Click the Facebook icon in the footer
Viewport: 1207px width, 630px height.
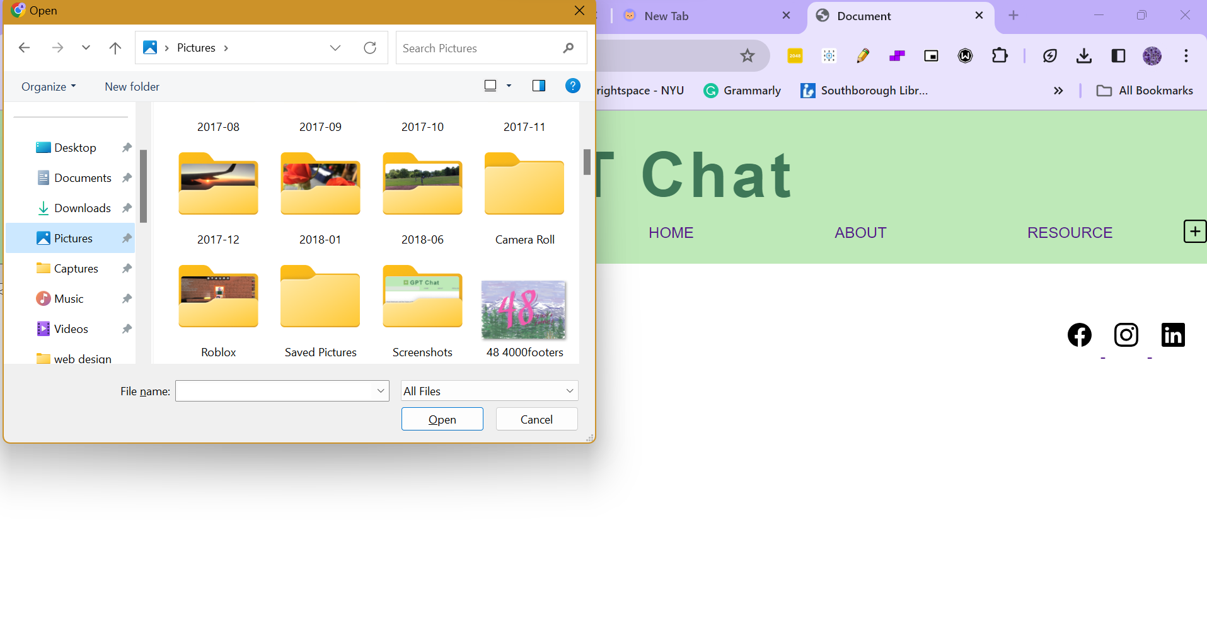pyautogui.click(x=1079, y=335)
